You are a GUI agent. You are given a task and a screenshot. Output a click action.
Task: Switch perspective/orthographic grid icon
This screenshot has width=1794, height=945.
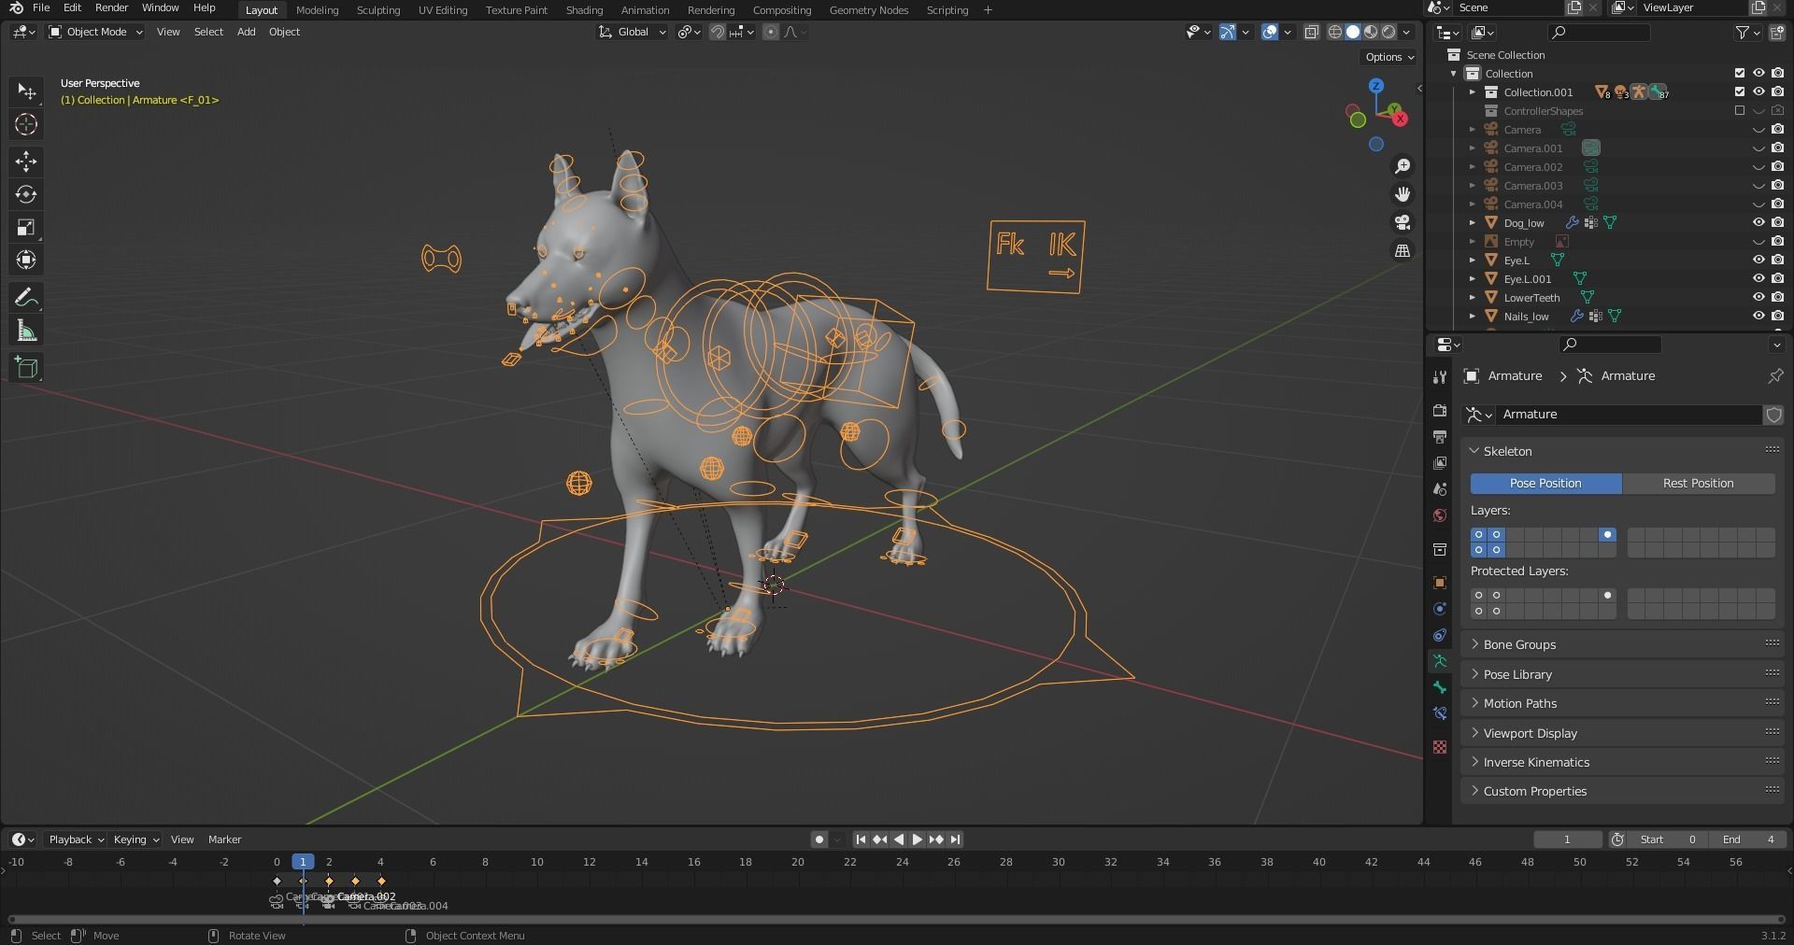click(x=1402, y=250)
